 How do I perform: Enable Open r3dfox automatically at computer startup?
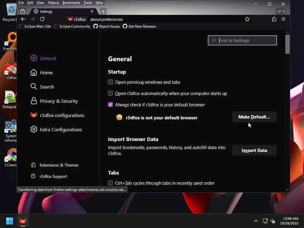(110, 93)
